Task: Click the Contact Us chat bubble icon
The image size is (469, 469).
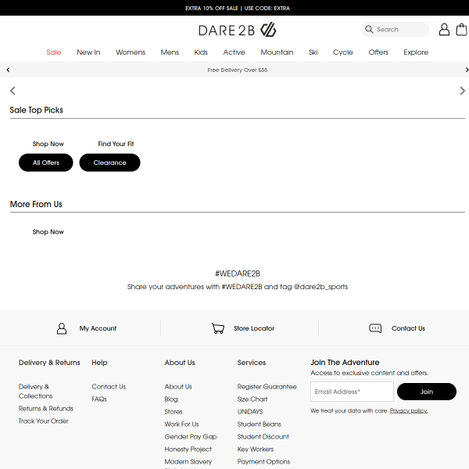Action: pos(375,328)
